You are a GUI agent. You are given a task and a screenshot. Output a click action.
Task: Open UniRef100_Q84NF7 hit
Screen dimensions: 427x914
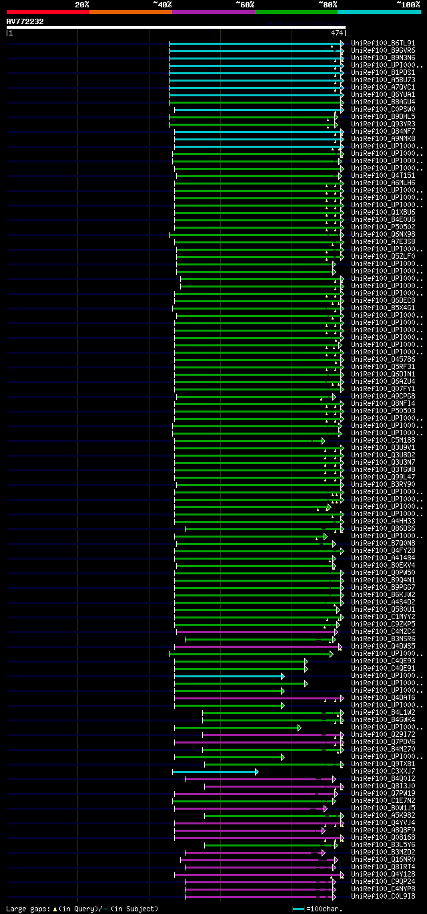click(x=384, y=131)
